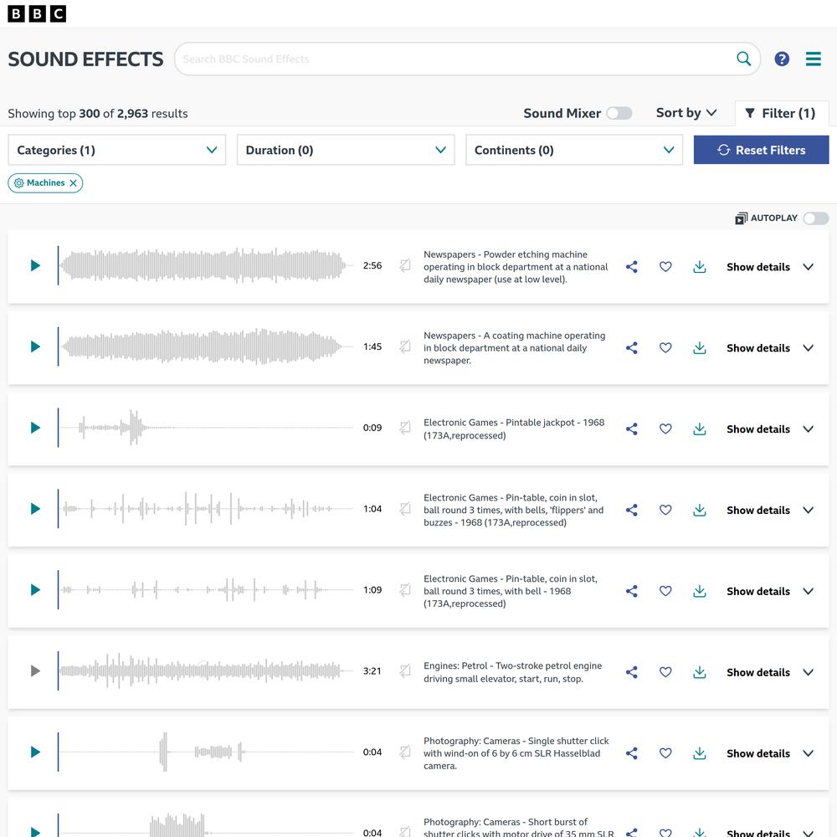The image size is (837, 837).
Task: Open the Duration (0) dropdown
Action: coord(346,150)
